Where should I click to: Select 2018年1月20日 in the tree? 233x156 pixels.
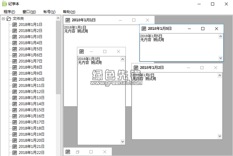point(31,140)
